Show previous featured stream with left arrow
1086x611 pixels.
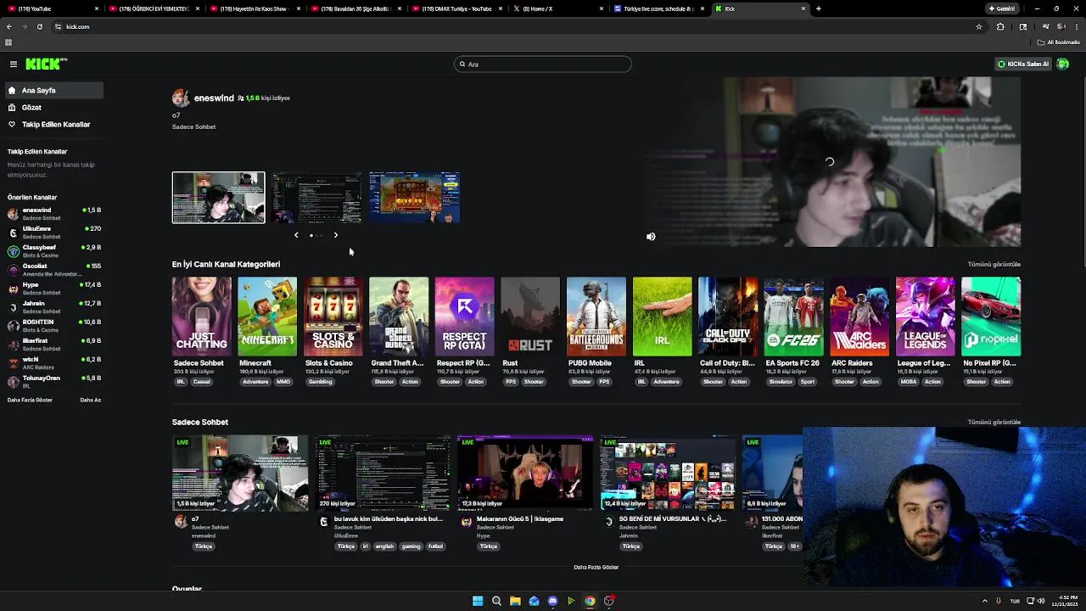click(x=296, y=235)
